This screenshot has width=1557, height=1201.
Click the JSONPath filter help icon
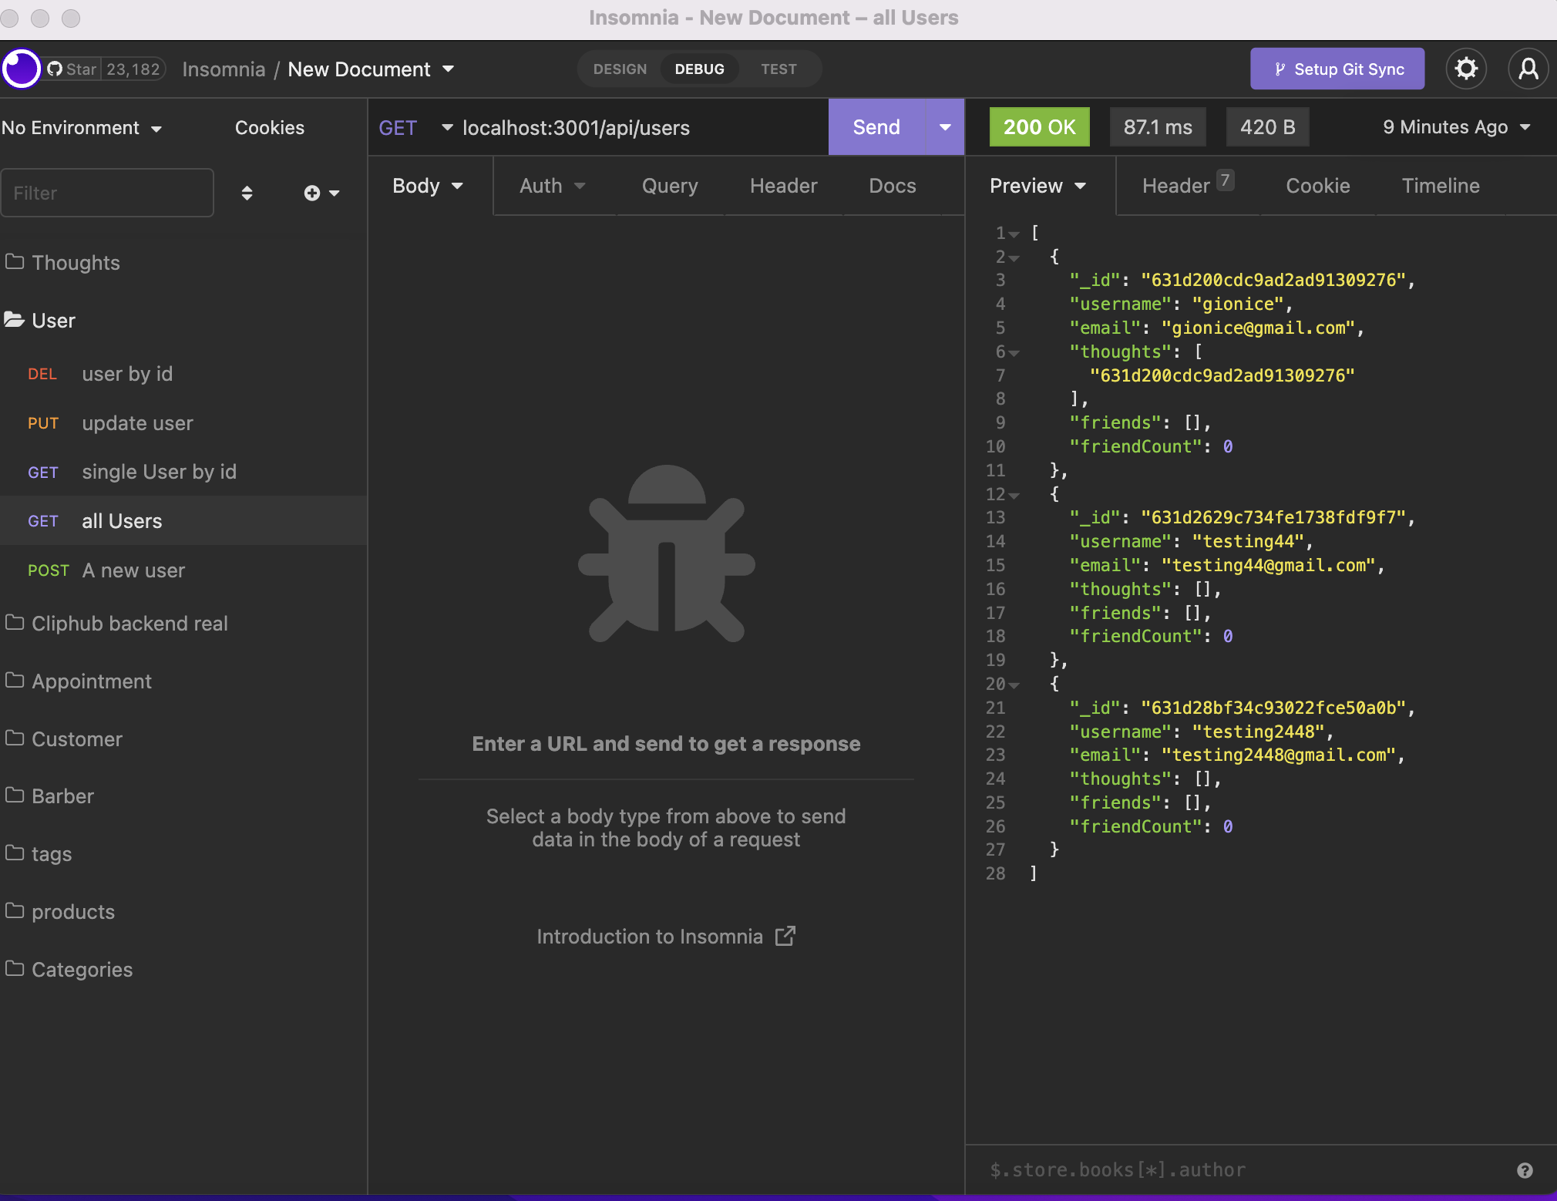tap(1525, 1170)
